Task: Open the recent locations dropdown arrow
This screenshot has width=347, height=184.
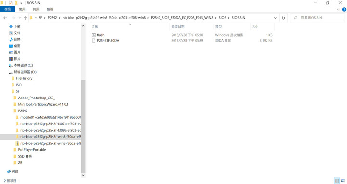Action: tap(19, 18)
